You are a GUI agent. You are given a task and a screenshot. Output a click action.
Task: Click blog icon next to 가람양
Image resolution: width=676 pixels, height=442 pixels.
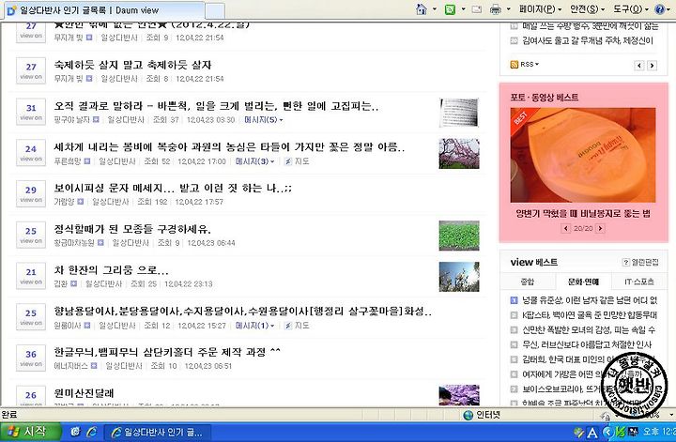(80, 201)
